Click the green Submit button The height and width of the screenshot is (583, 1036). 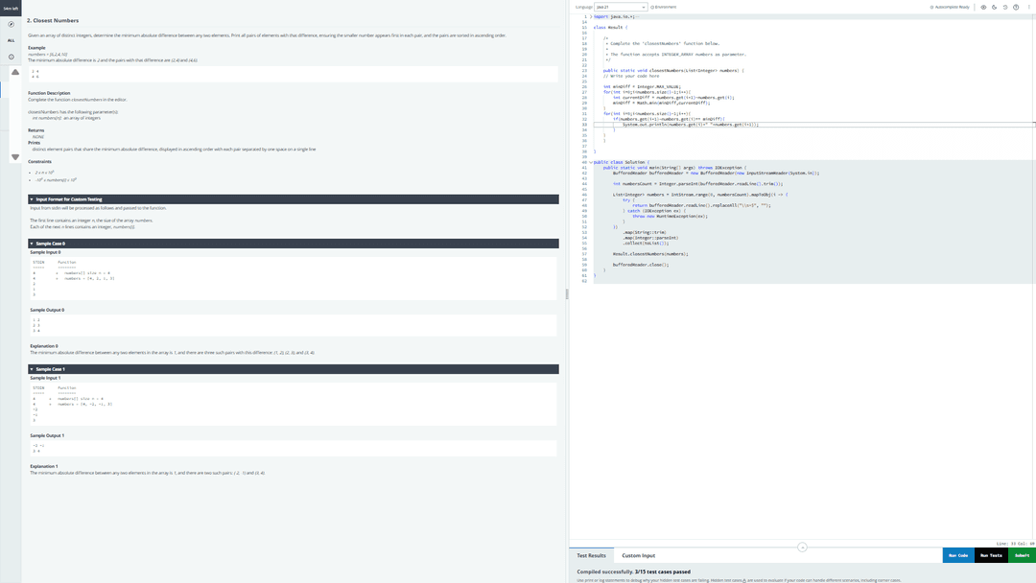[1023, 555]
